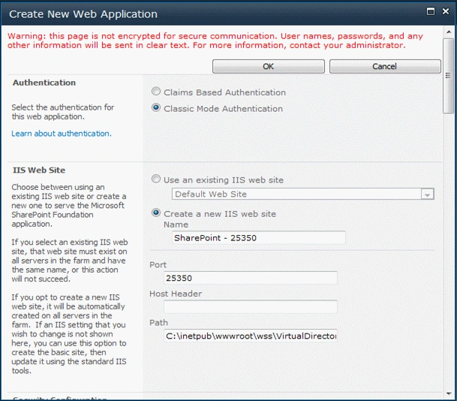
Task: Click the Port label
Action: (x=158, y=265)
